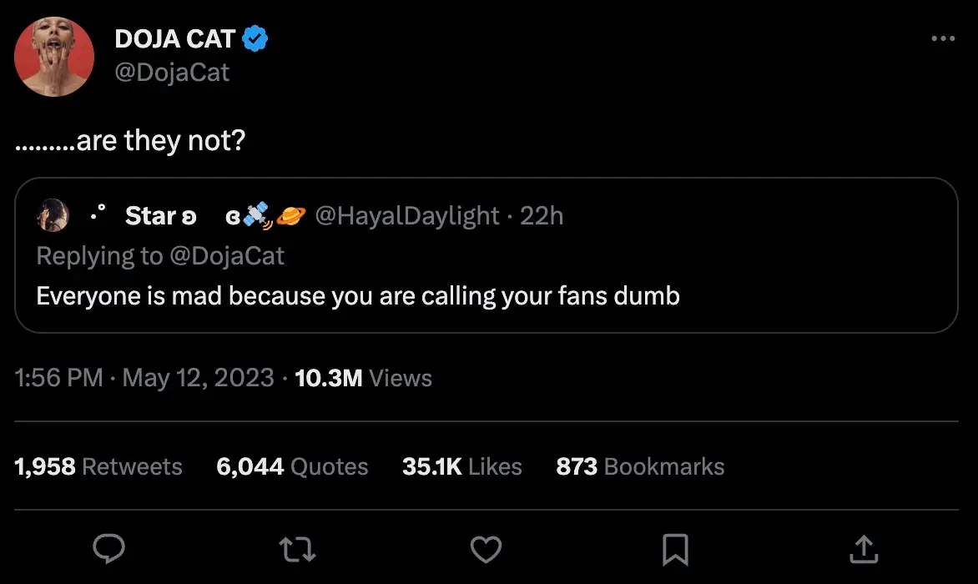View the 35.1K Likes list
This screenshot has width=978, height=584.
click(462, 466)
